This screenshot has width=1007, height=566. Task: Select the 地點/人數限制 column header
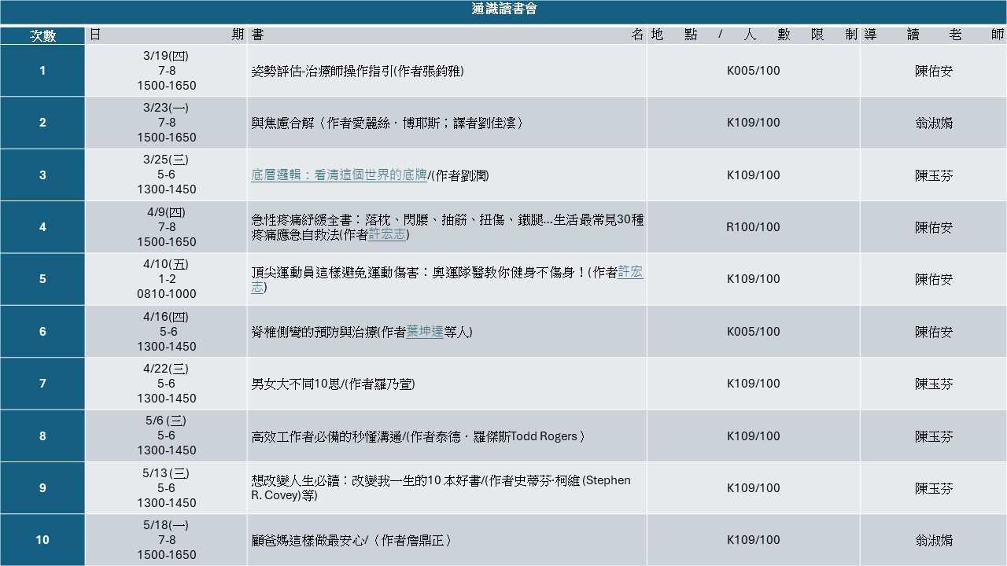(753, 35)
